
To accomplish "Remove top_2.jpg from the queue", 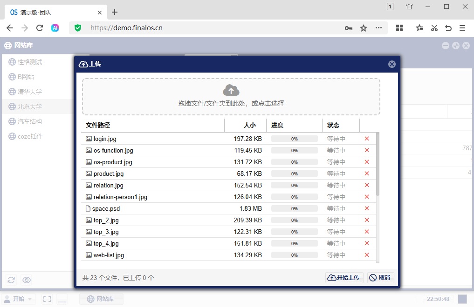I will (367, 220).
